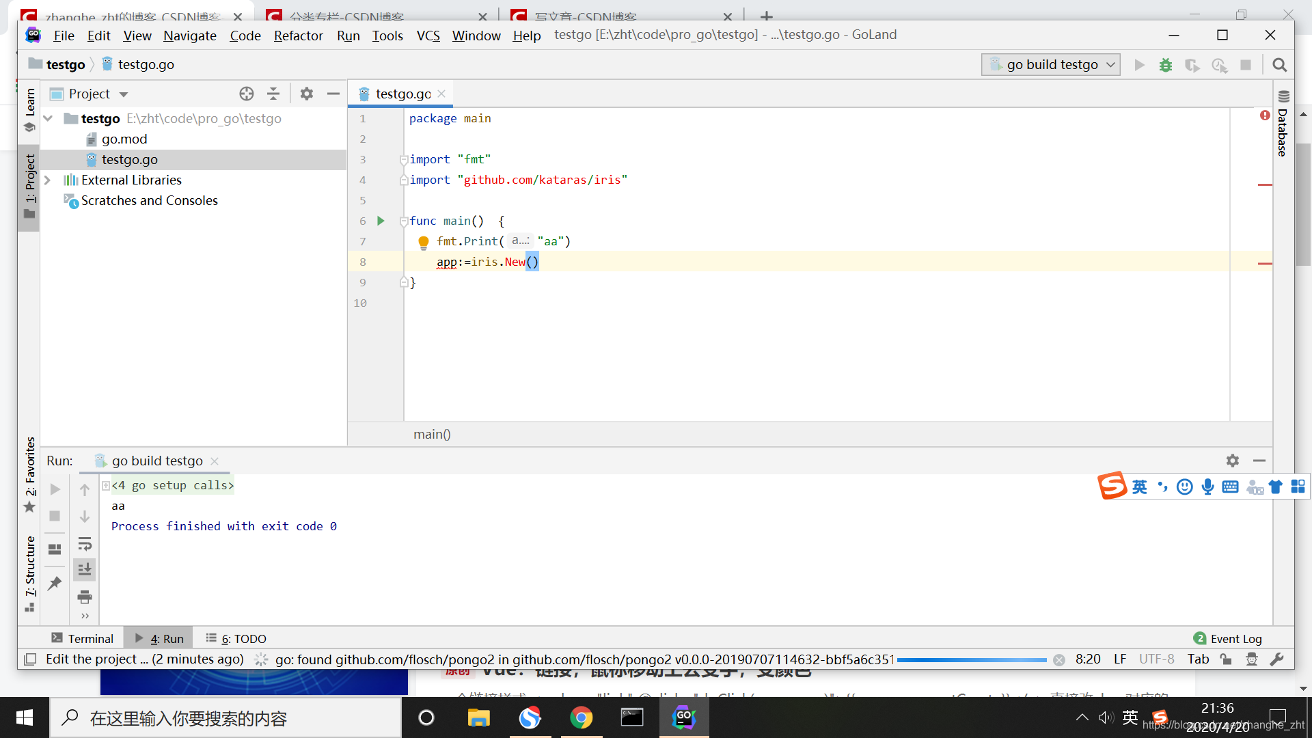Click the background task progress bar
This screenshot has height=738, width=1312.
(972, 660)
